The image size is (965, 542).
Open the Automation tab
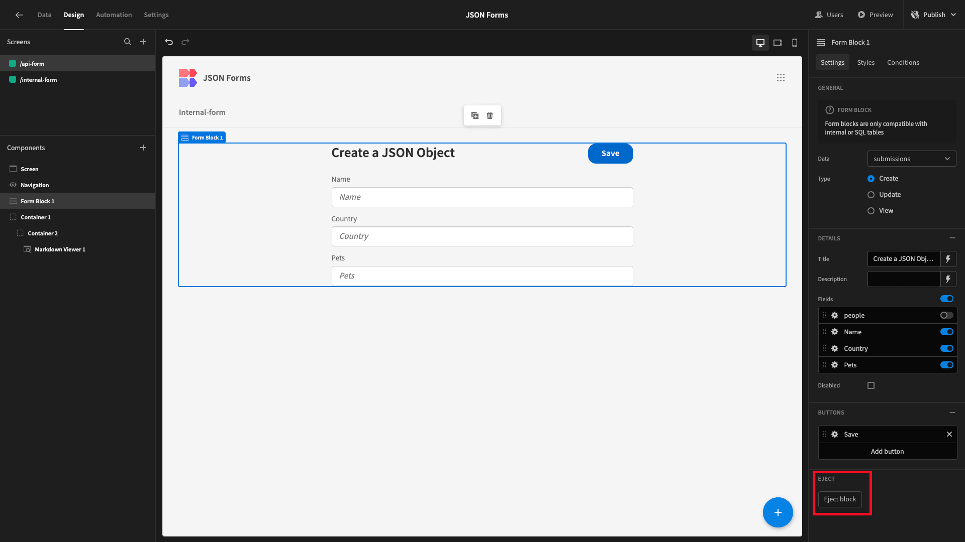[x=114, y=15]
